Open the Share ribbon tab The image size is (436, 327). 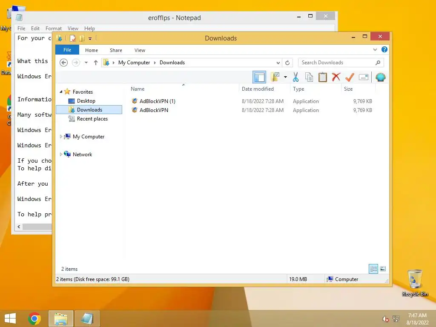tap(116, 50)
